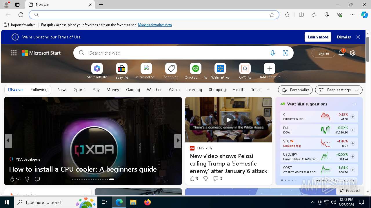Click the browser address bar

click(x=154, y=15)
